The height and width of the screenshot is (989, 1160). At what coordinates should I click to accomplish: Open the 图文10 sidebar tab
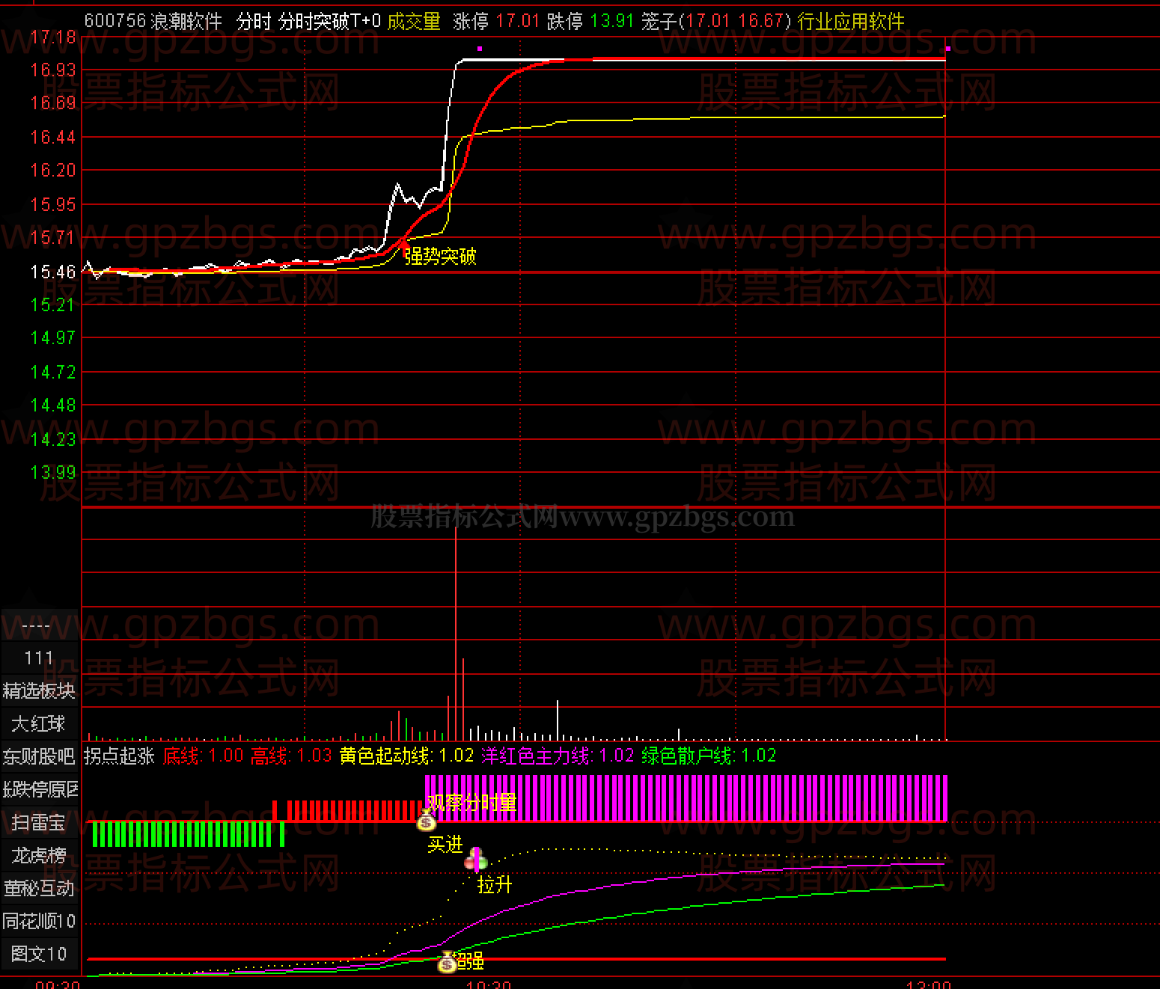coord(39,954)
